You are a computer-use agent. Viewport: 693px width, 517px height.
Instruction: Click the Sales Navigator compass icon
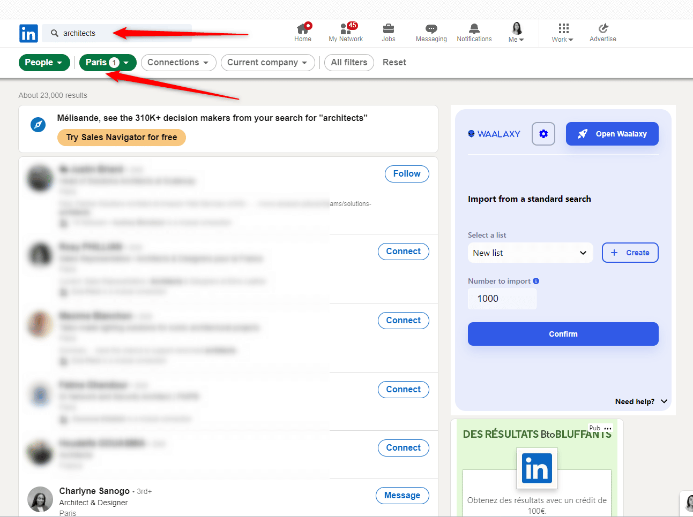(x=38, y=125)
